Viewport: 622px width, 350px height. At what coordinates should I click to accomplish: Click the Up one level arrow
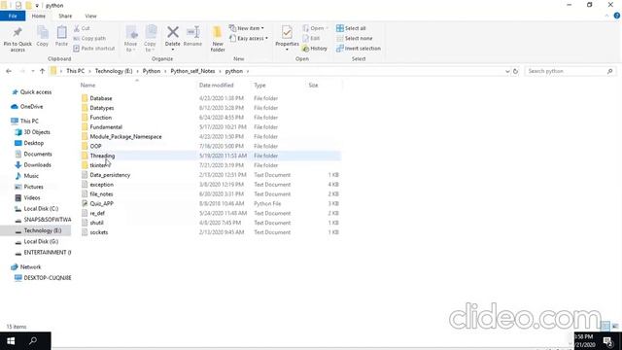[42, 71]
